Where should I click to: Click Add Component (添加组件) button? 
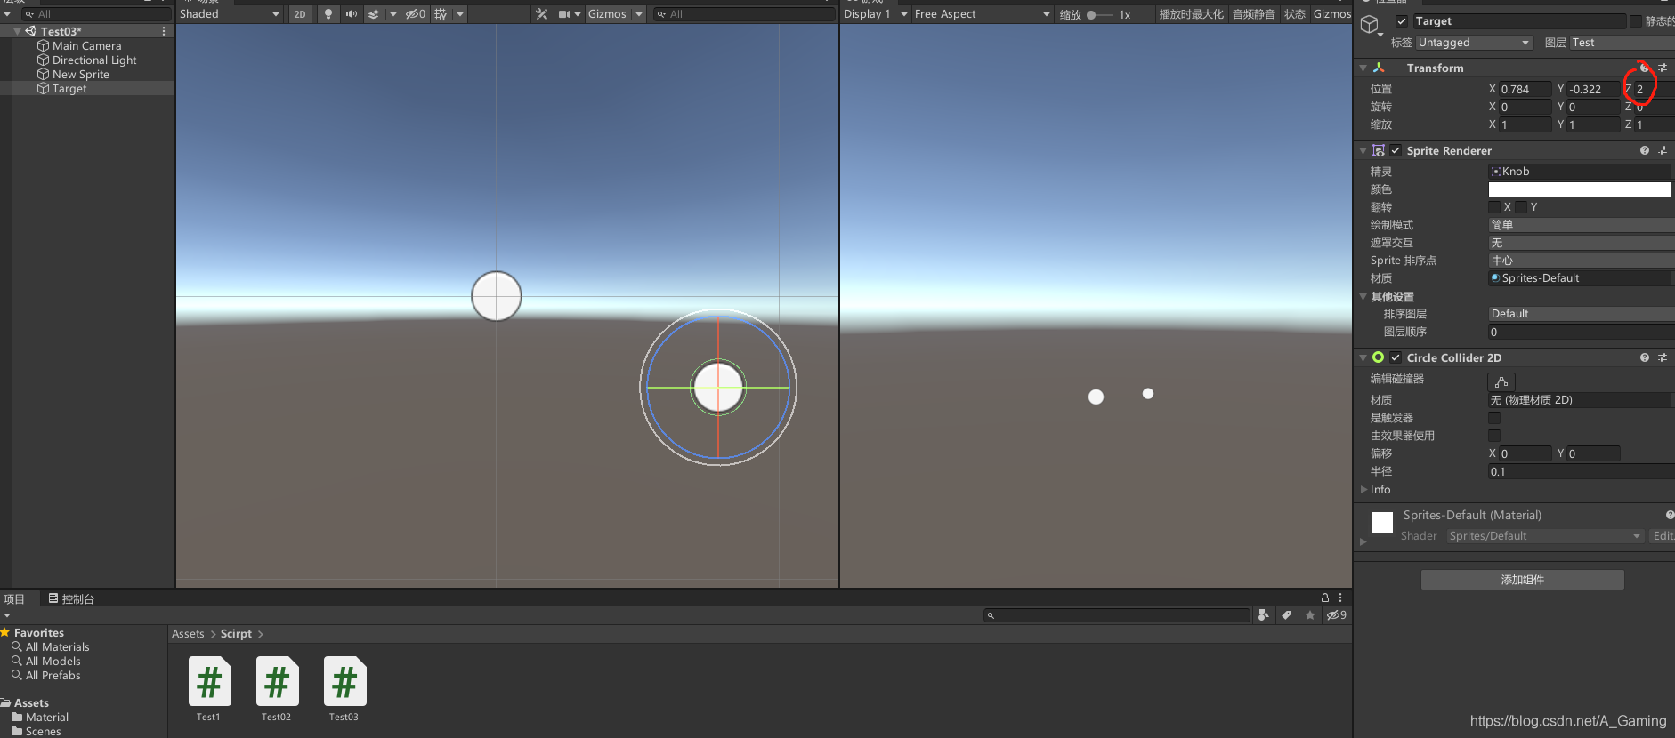pos(1523,580)
